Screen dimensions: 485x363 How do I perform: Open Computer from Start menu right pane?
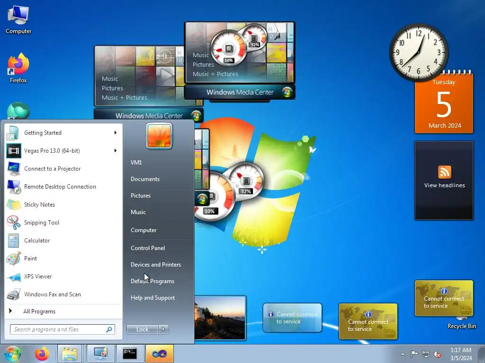[144, 230]
